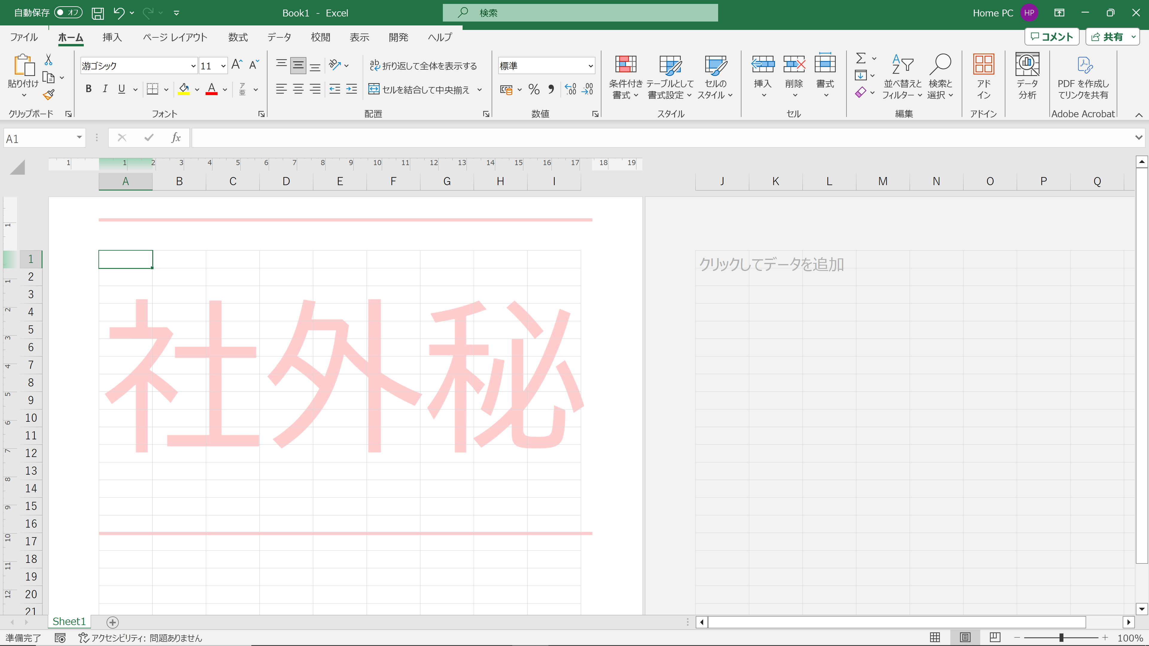Collapse the ribbon with the chevron
The image size is (1149, 646).
click(x=1139, y=115)
